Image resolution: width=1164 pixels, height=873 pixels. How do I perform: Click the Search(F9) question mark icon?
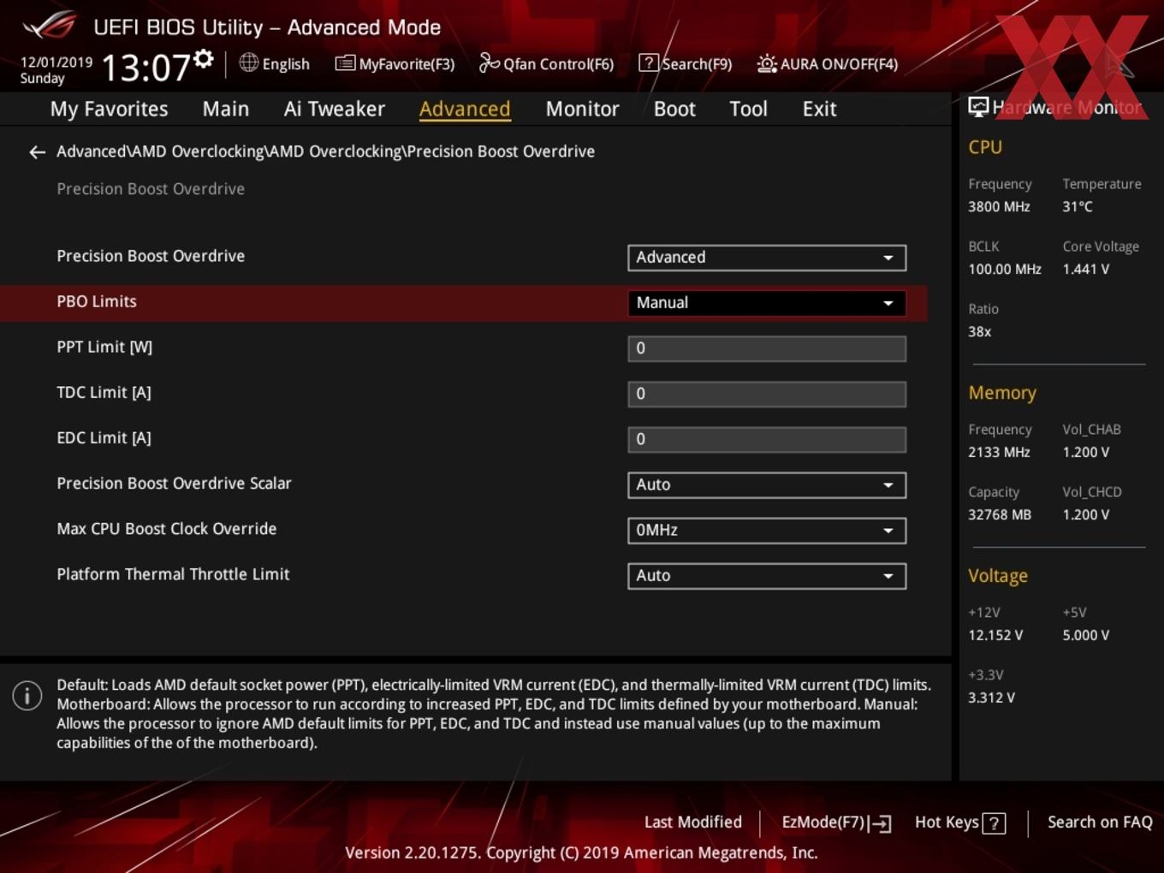tap(649, 62)
